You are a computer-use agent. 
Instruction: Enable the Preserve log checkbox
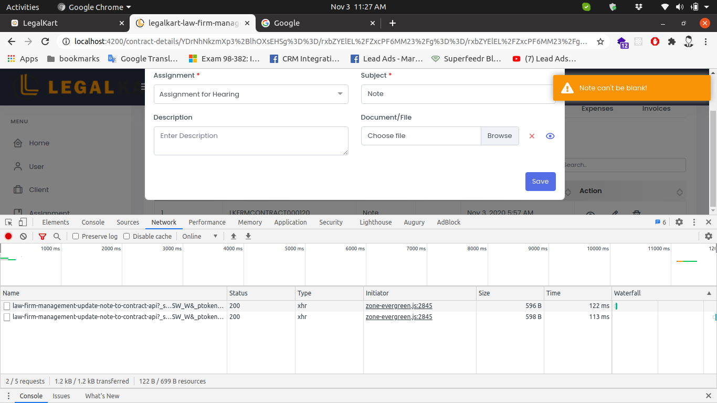[76, 237]
